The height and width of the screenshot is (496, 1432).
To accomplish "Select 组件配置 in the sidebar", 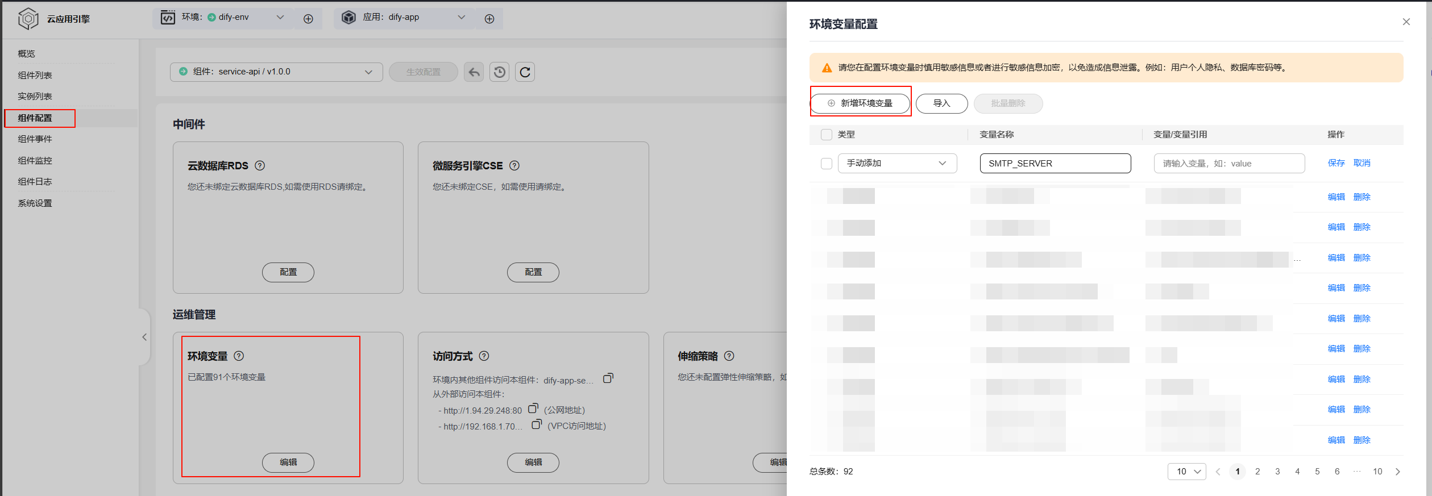I will point(35,118).
